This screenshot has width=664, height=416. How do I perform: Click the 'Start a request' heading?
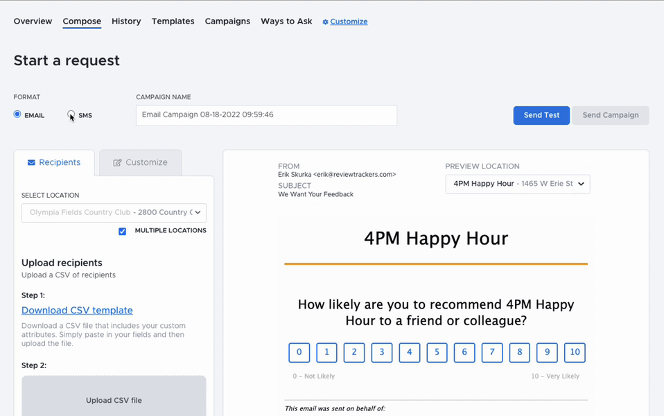(67, 60)
